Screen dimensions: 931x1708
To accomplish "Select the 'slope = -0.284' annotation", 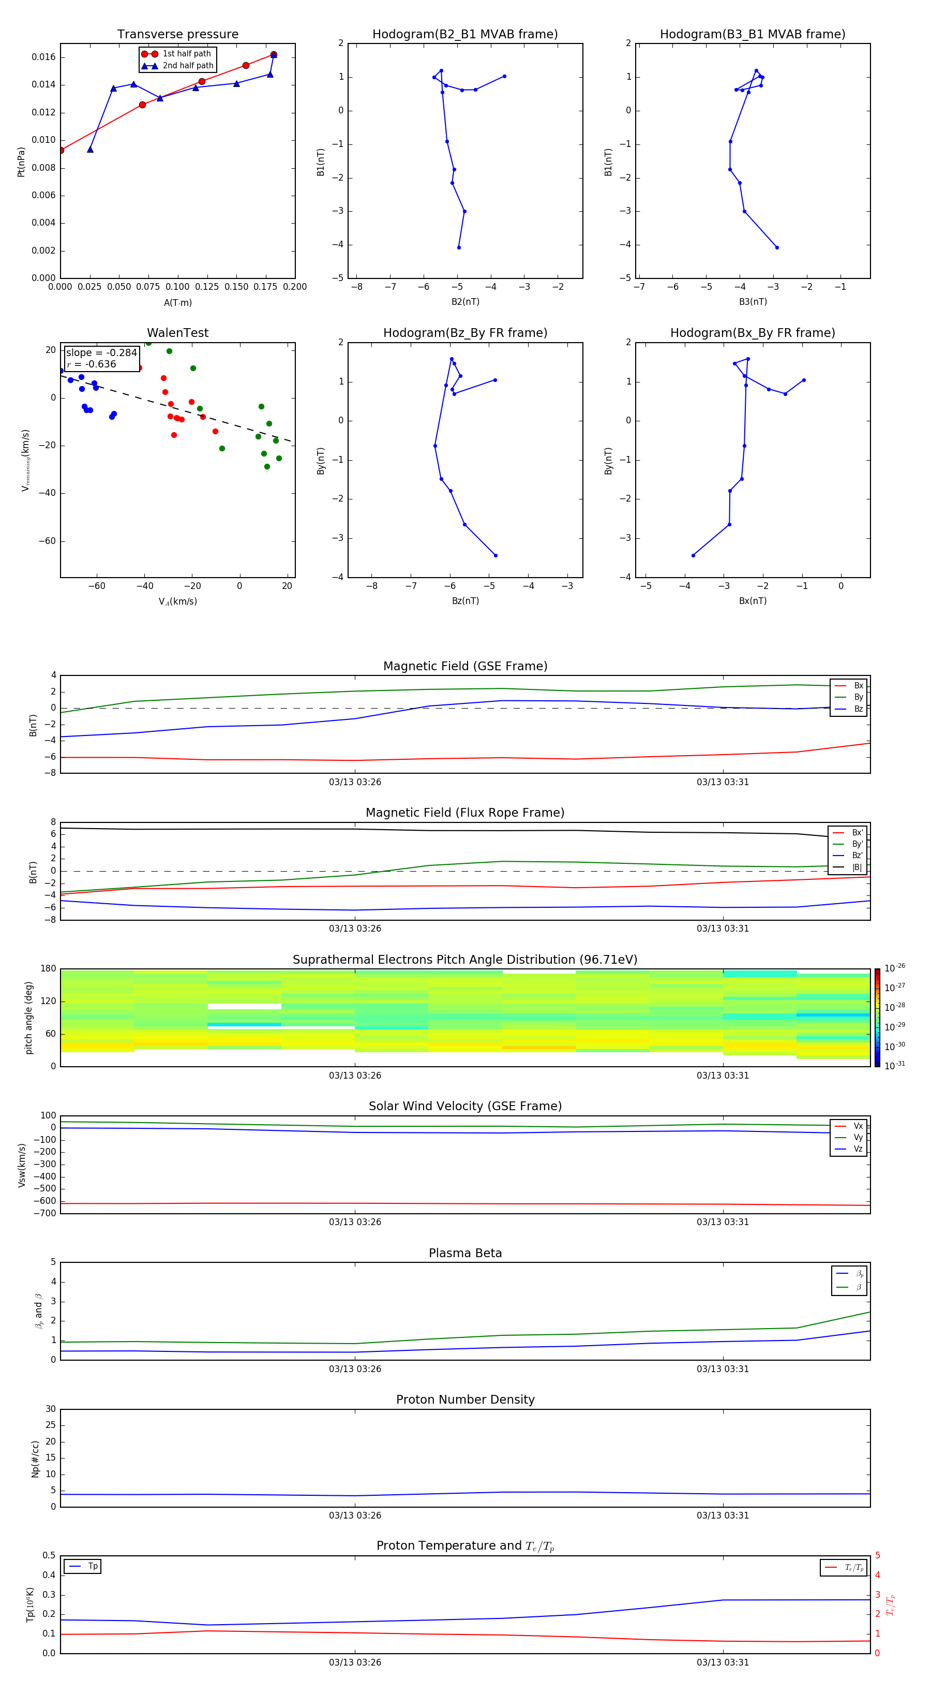I will [101, 353].
